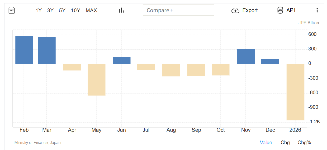Click the large negative 2026 bar
The height and width of the screenshot is (150, 327).
(x=295, y=92)
